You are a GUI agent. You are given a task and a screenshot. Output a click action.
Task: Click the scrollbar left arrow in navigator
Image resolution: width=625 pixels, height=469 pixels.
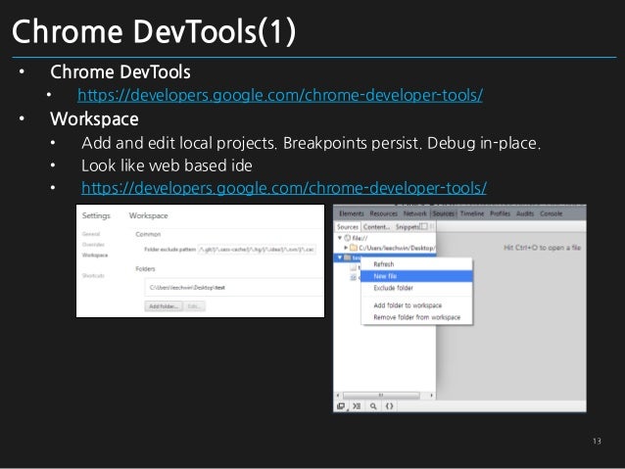[338, 396]
